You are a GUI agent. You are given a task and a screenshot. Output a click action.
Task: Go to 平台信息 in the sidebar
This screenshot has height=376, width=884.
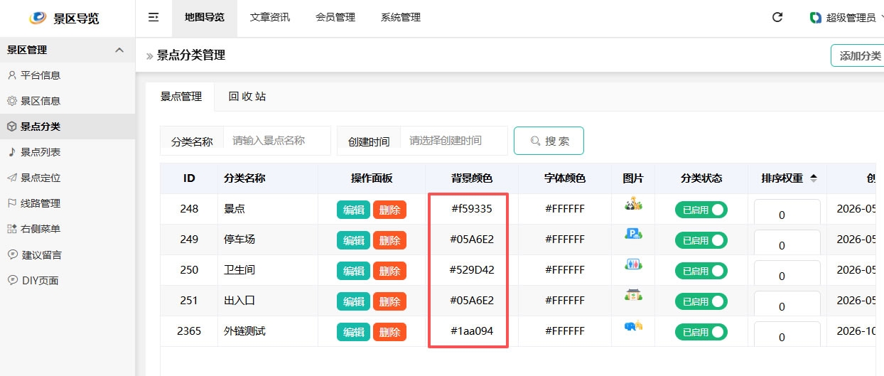coord(68,75)
